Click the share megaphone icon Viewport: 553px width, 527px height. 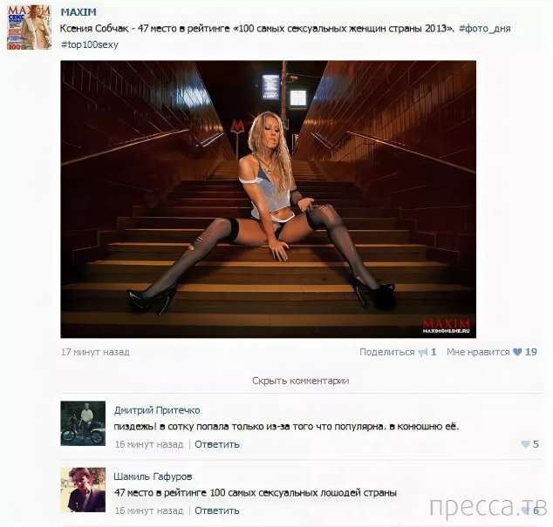tap(423, 352)
